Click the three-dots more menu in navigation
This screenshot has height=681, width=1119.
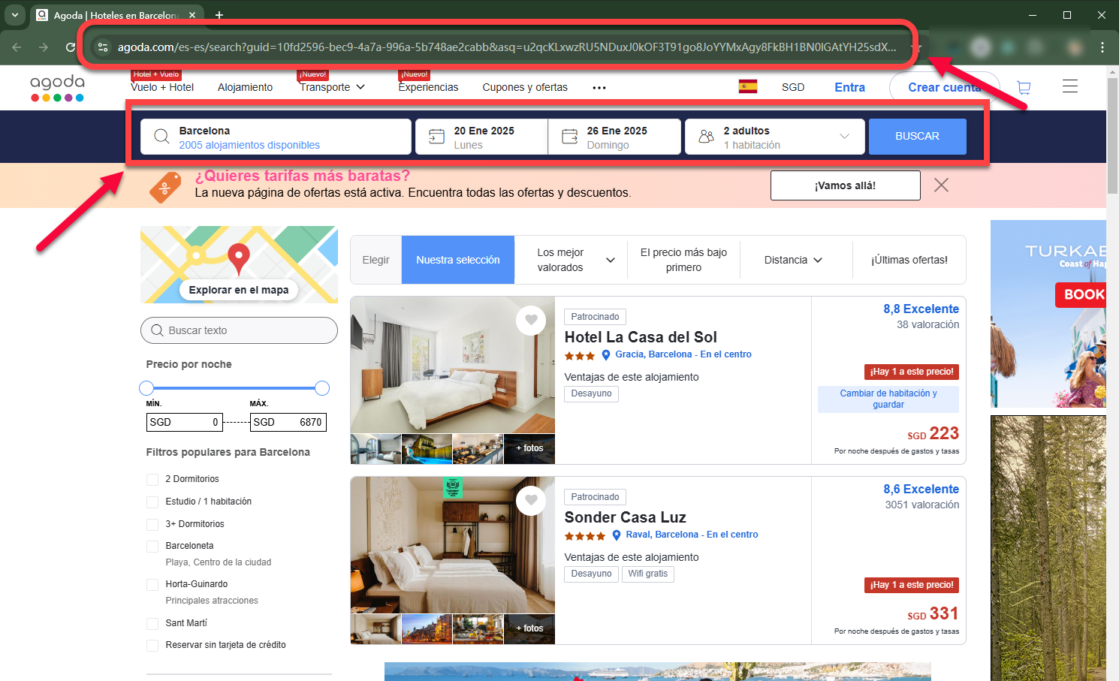pos(599,88)
